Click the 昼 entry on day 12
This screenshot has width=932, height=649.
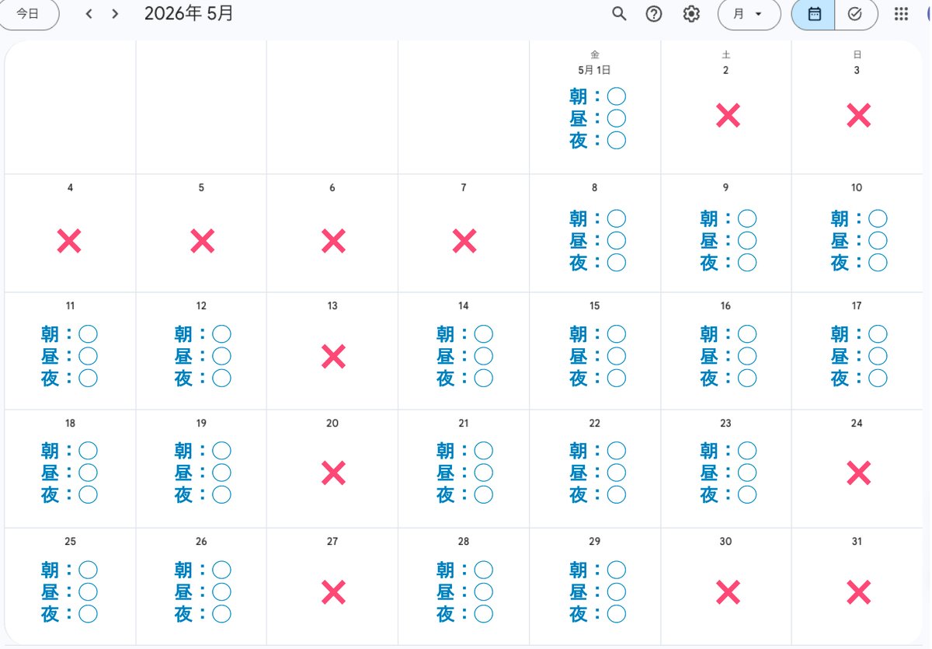203,356
